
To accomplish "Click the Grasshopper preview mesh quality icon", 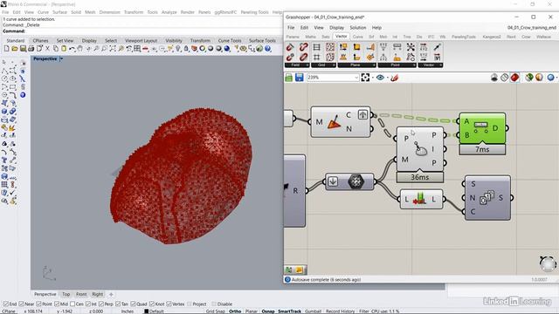I will [x=550, y=78].
